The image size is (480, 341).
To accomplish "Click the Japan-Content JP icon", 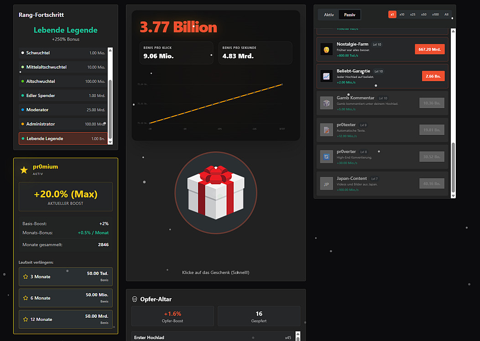I will coord(326,184).
